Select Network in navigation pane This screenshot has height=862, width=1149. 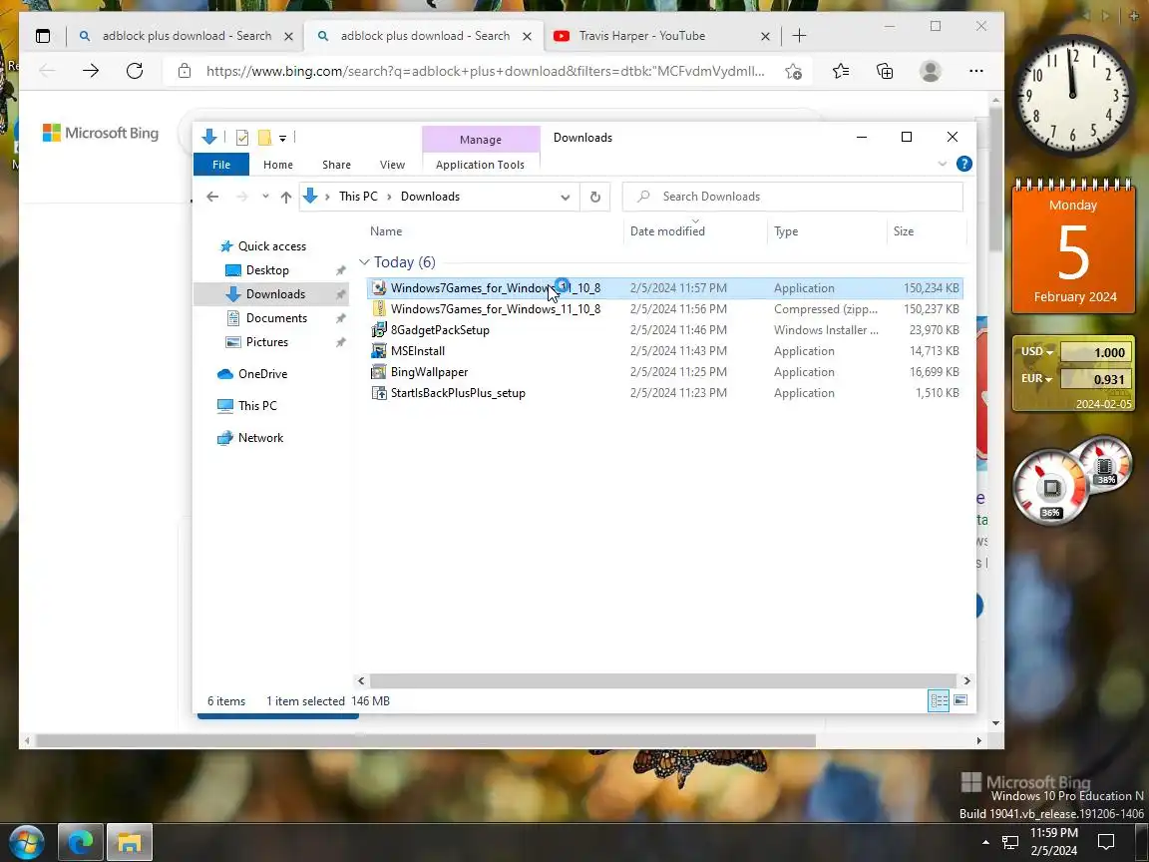click(260, 438)
